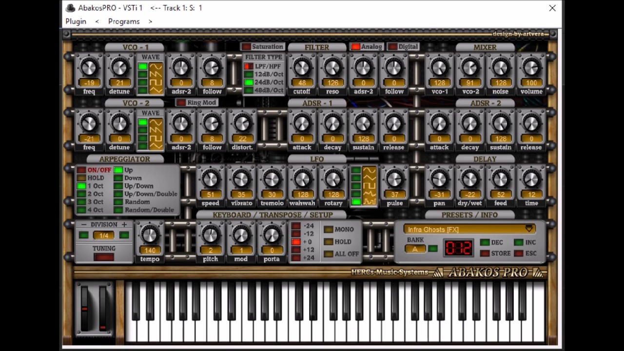This screenshot has height=351, width=624.
Task: Select 48dB/Oct filter slope
Action: (x=249, y=90)
